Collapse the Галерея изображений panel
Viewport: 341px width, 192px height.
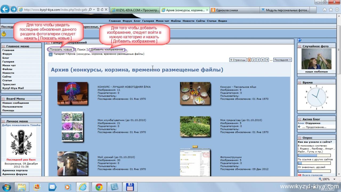(48, 43)
